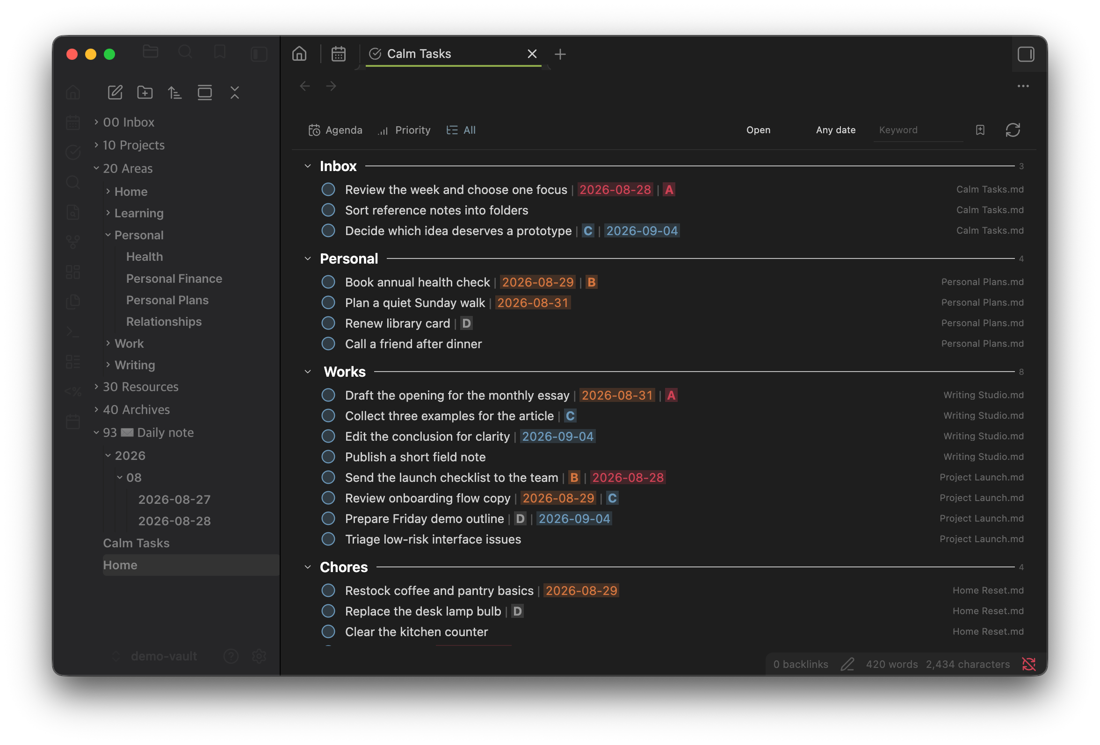
Task: Focus the Keyword search field
Action: pos(918,130)
